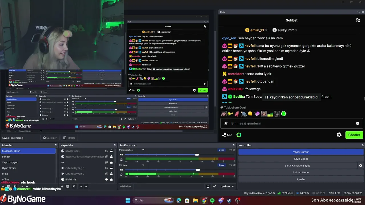
Task: Open virtual camera settings gear
Action: (361, 165)
